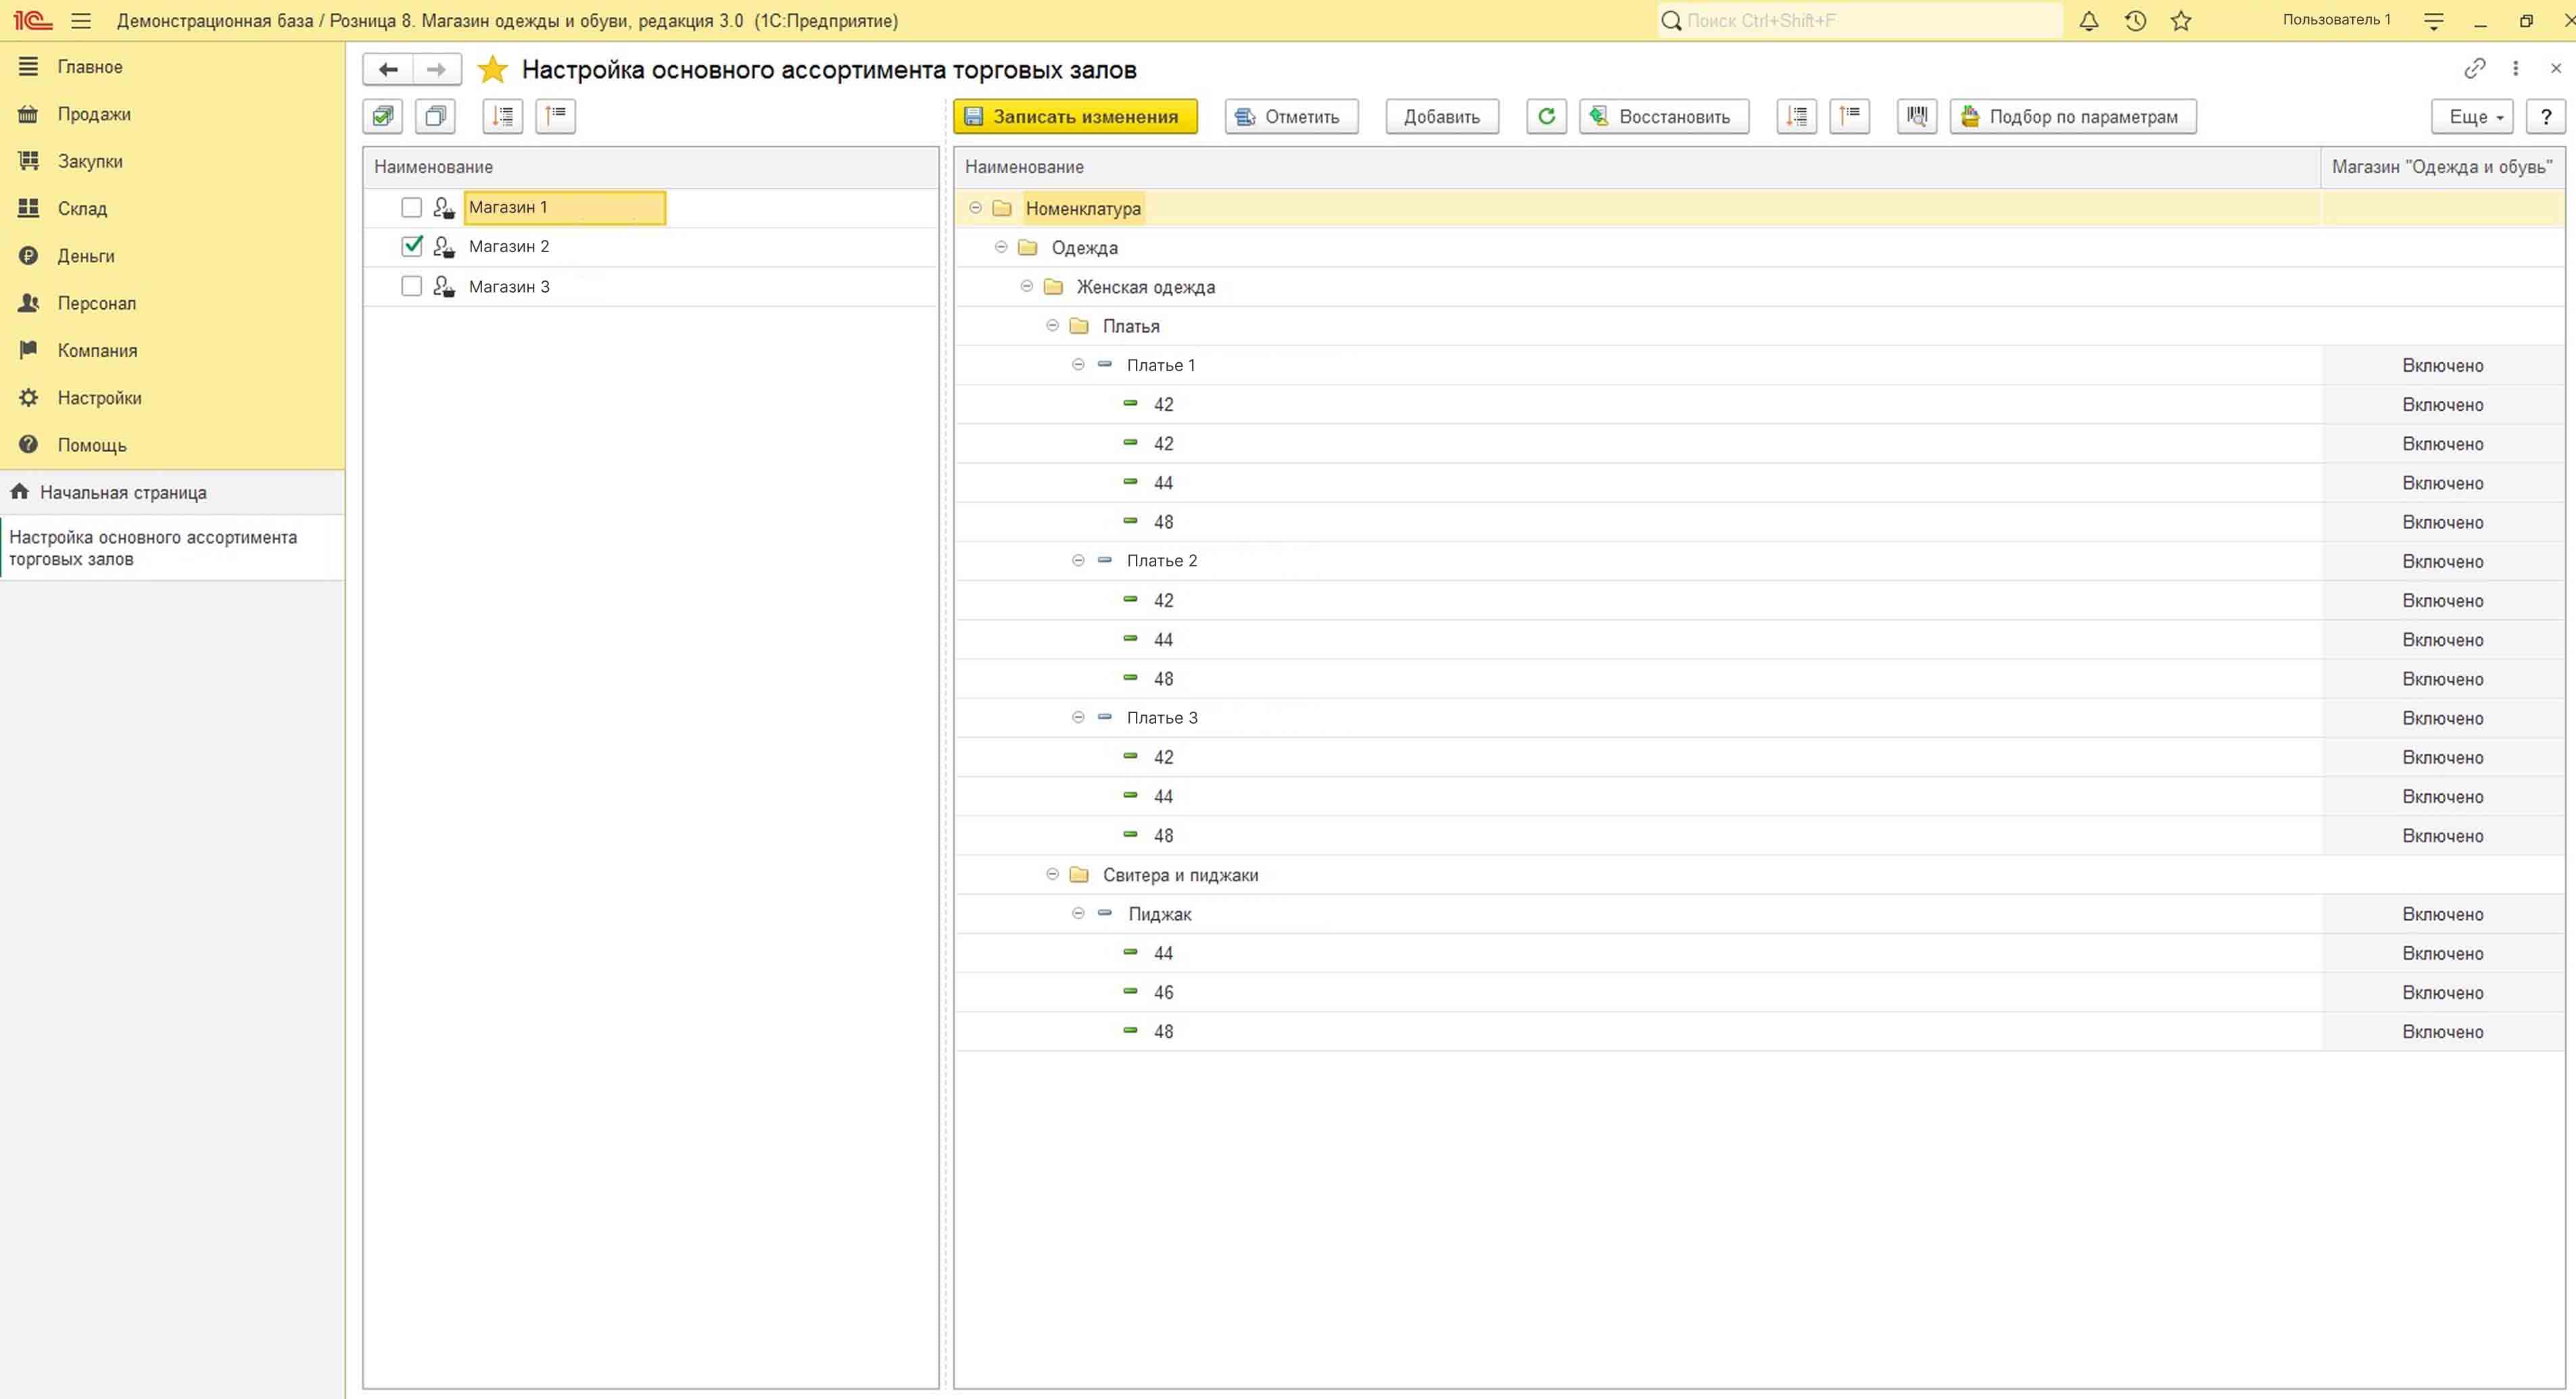
Task: Click the Продажи basket icon
Action: pyautogui.click(x=28, y=114)
